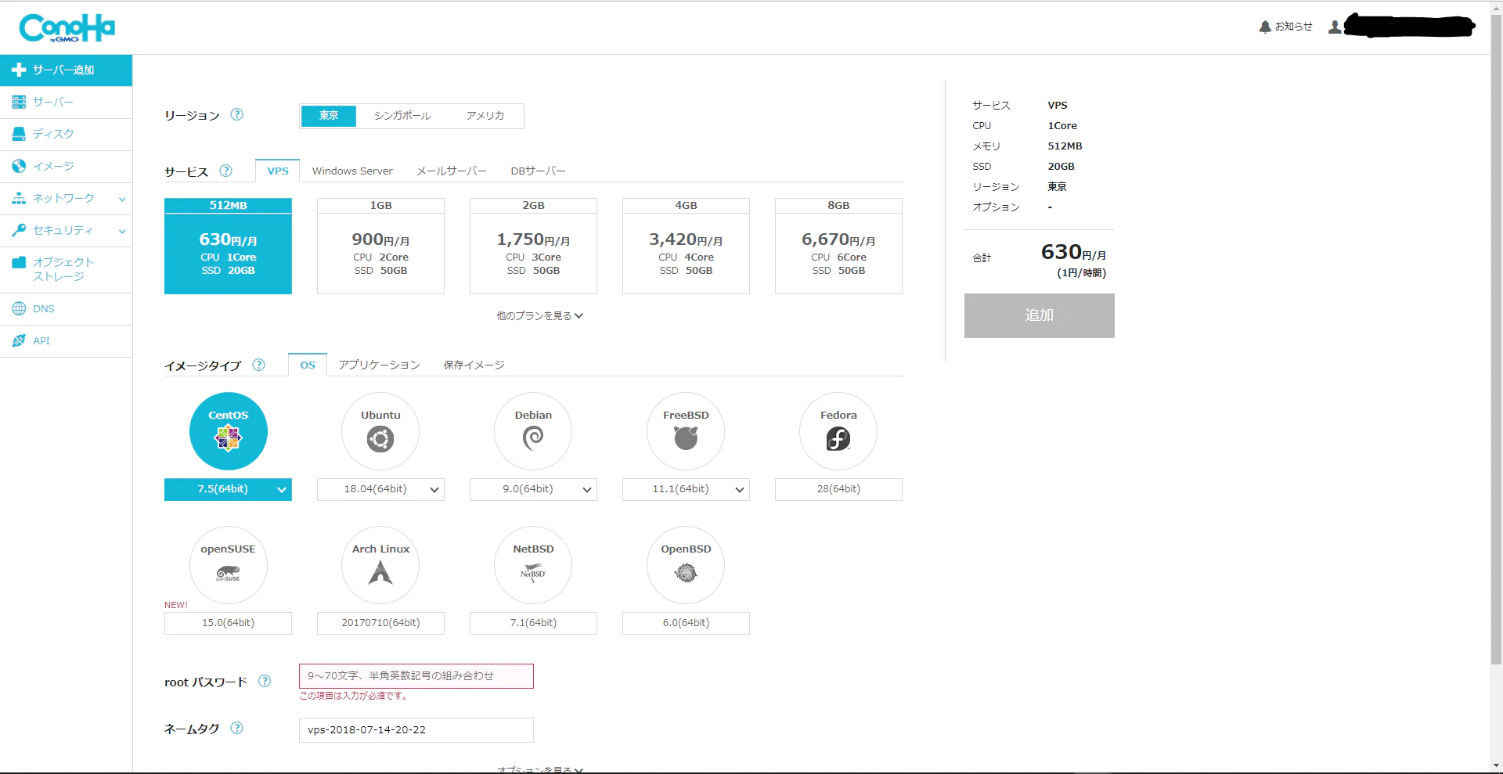Image resolution: width=1503 pixels, height=774 pixels.
Task: Open Debian 9.0(64bit) version dropdown
Action: coord(533,489)
